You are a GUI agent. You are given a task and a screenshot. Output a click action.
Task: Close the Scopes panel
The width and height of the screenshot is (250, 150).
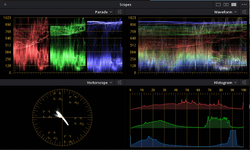(5, 4)
